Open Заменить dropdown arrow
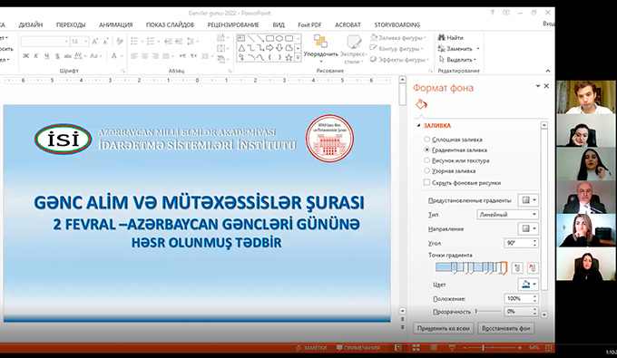Viewport: 617px width, 358px height. (478, 49)
